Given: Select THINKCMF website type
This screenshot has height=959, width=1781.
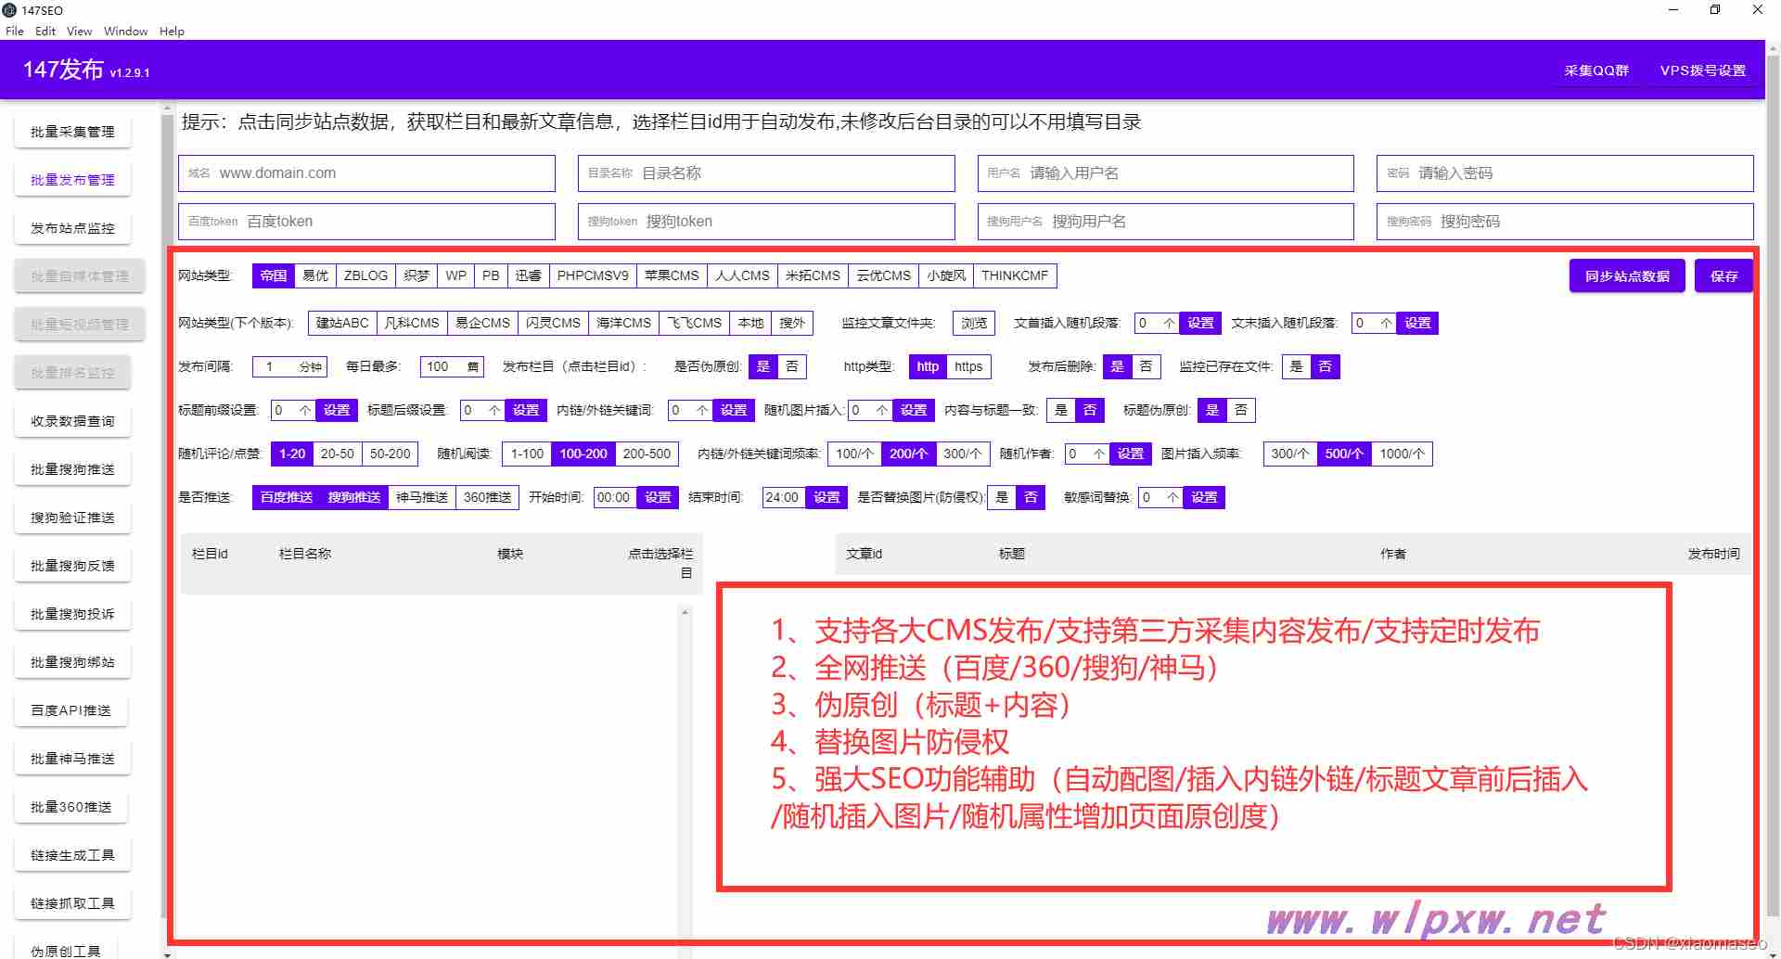Looking at the screenshot, I should [1015, 275].
